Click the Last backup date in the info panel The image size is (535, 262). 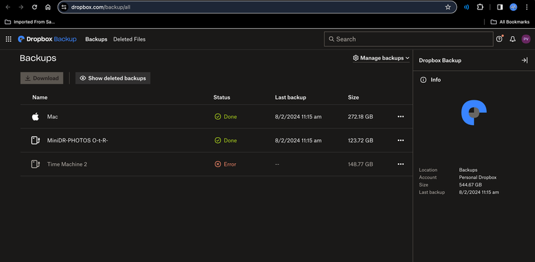(x=479, y=192)
